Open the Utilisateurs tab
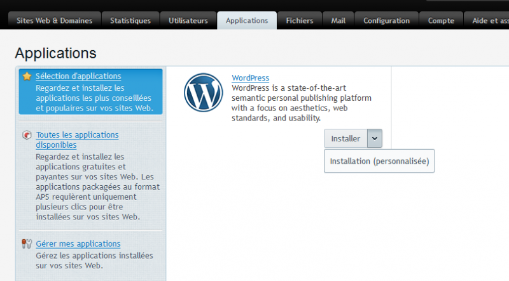 tap(188, 21)
